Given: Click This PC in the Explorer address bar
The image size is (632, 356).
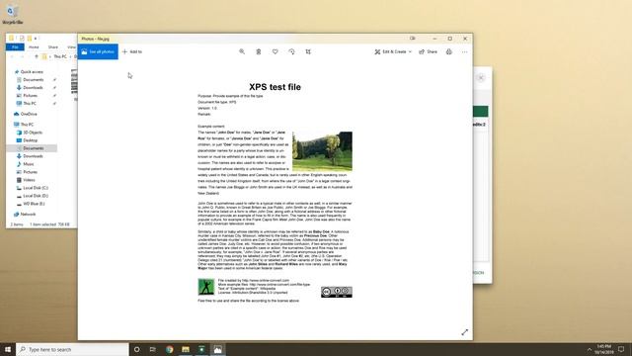Looking at the screenshot, I should pyautogui.click(x=60, y=56).
